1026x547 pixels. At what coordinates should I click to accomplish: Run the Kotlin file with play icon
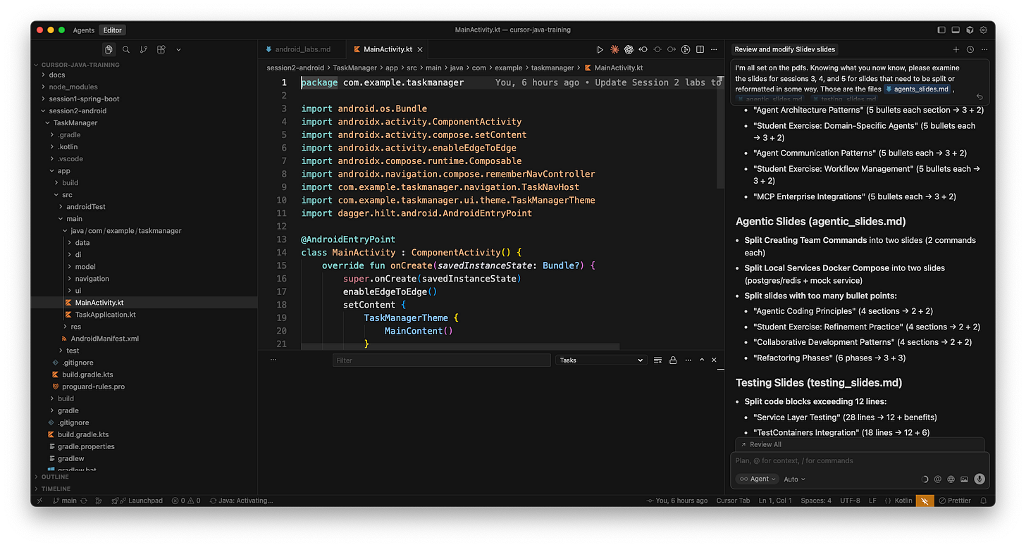(600, 49)
